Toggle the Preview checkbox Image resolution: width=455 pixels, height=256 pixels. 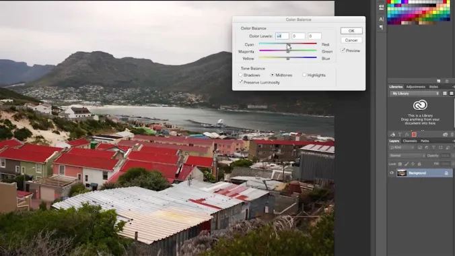coord(343,51)
